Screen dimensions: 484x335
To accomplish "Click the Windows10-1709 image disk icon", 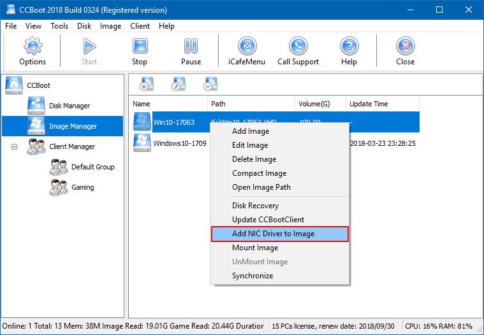I will (142, 143).
